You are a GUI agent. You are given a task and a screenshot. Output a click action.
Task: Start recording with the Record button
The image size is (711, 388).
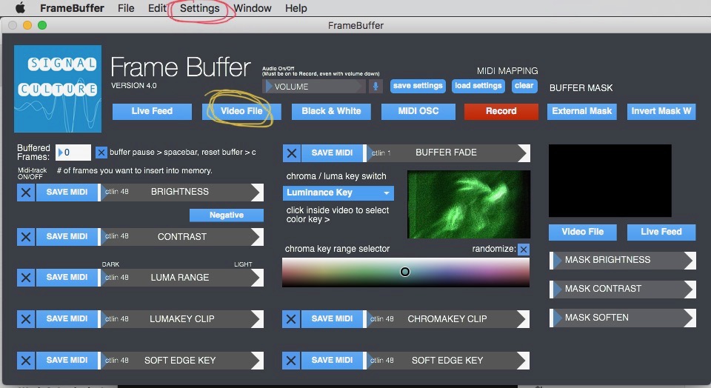[501, 111]
